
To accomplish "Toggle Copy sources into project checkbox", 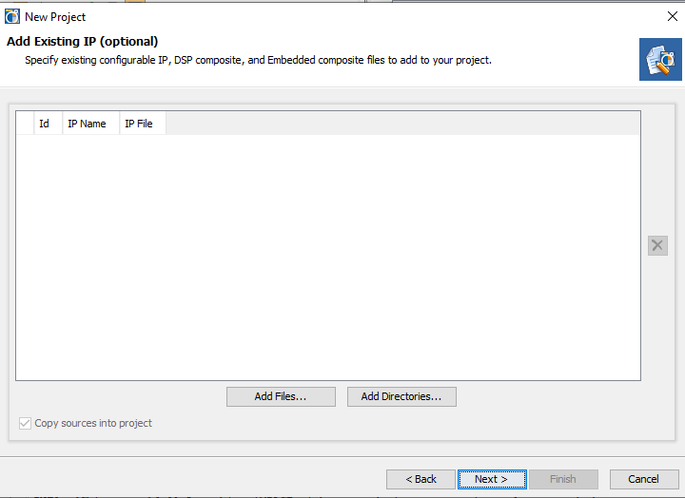I will tap(26, 423).
